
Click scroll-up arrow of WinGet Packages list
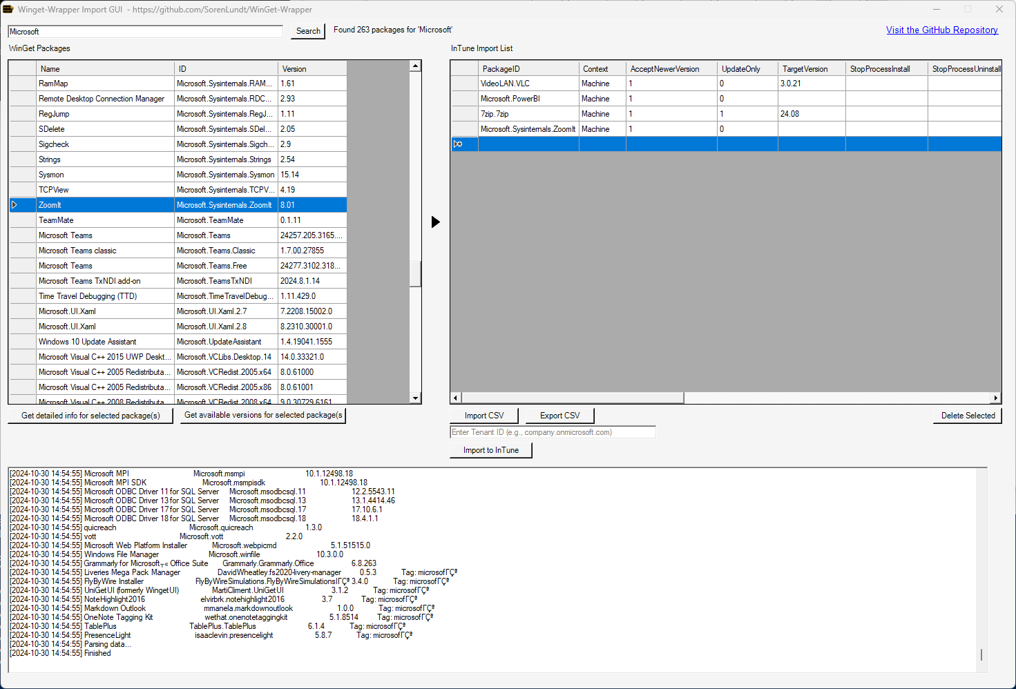click(415, 66)
